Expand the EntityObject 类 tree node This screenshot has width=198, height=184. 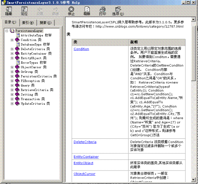12,58
